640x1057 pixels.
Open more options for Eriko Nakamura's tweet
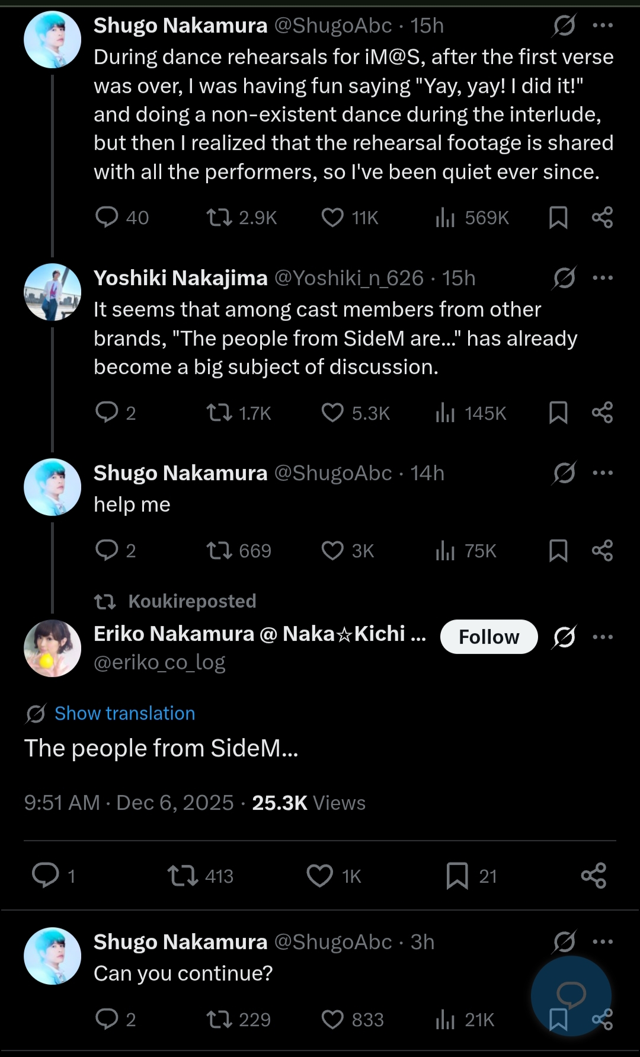(x=603, y=637)
